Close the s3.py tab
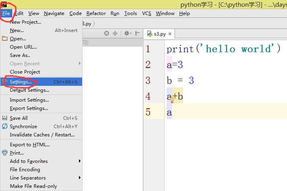 (170, 34)
